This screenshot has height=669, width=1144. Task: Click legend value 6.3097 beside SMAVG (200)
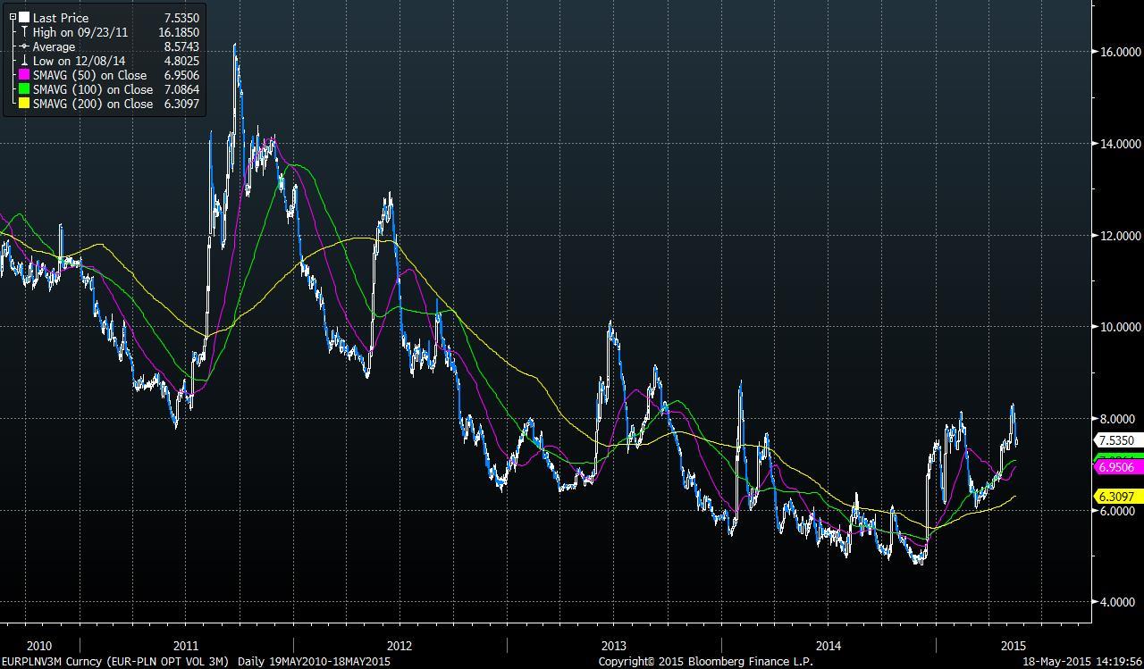181,104
